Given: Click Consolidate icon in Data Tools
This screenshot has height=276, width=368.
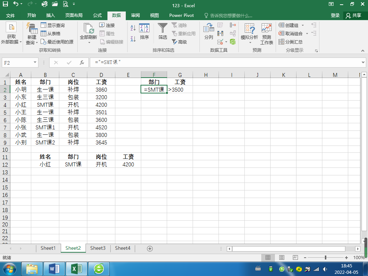Looking at the screenshot, I should click(x=233, y=25).
